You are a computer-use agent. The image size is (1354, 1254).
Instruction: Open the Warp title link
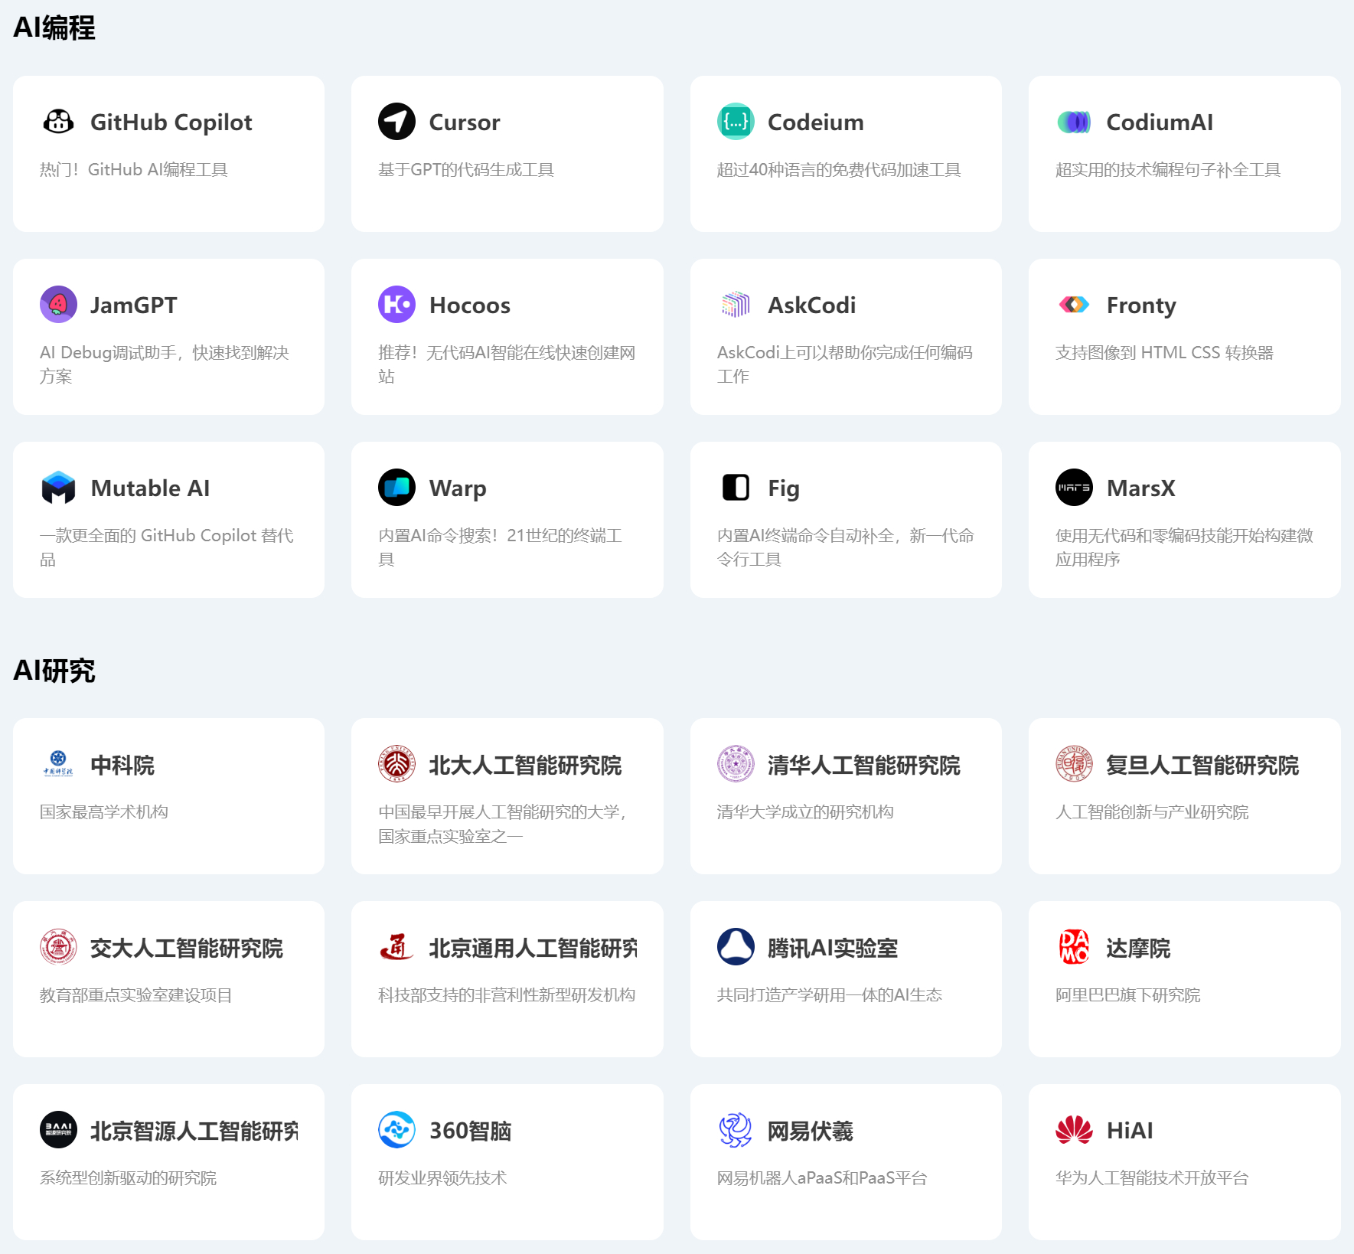[x=458, y=489]
